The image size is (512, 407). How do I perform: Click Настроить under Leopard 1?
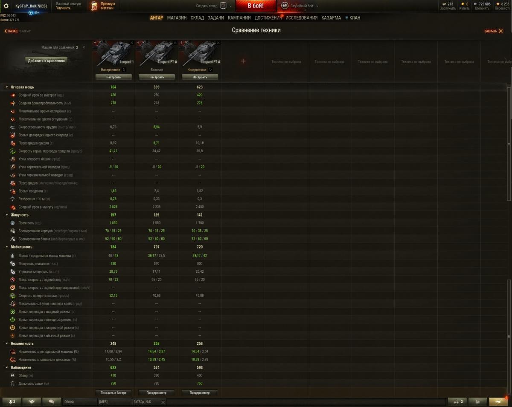point(113,77)
